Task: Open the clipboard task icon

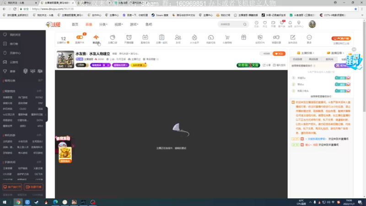Action: (x=161, y=38)
